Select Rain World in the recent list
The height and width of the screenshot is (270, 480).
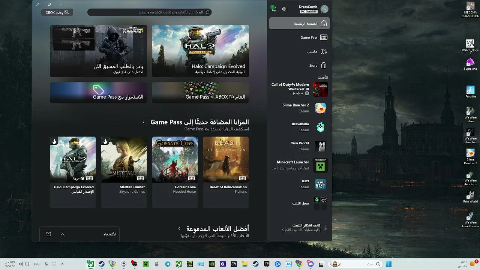(x=300, y=146)
